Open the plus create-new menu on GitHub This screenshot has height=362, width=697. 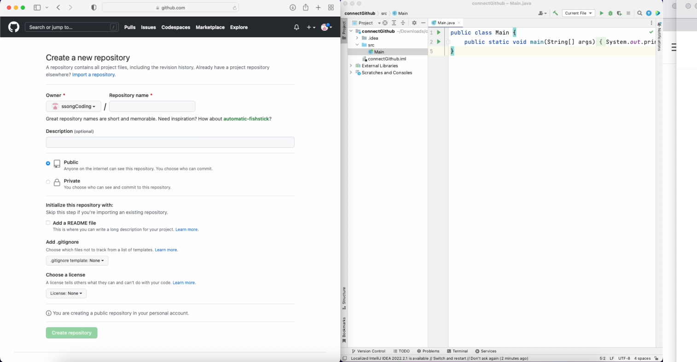click(x=311, y=27)
